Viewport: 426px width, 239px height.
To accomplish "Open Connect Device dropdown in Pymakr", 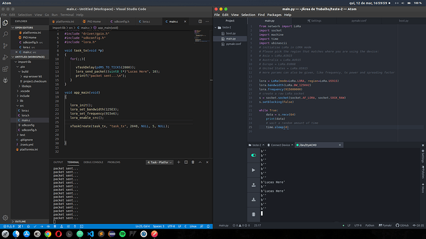I will [280, 145].
